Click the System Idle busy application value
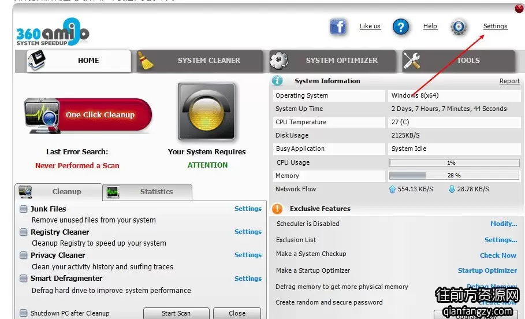Viewport: 525px width, 319px height. tap(408, 149)
